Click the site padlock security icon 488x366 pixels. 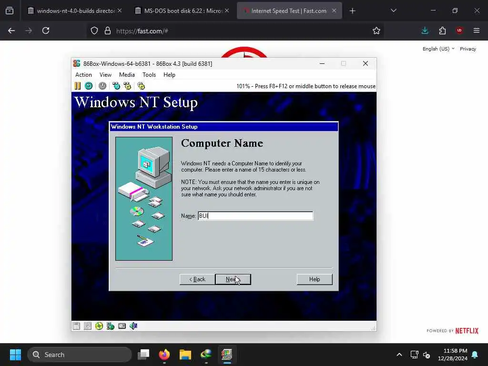point(108,31)
